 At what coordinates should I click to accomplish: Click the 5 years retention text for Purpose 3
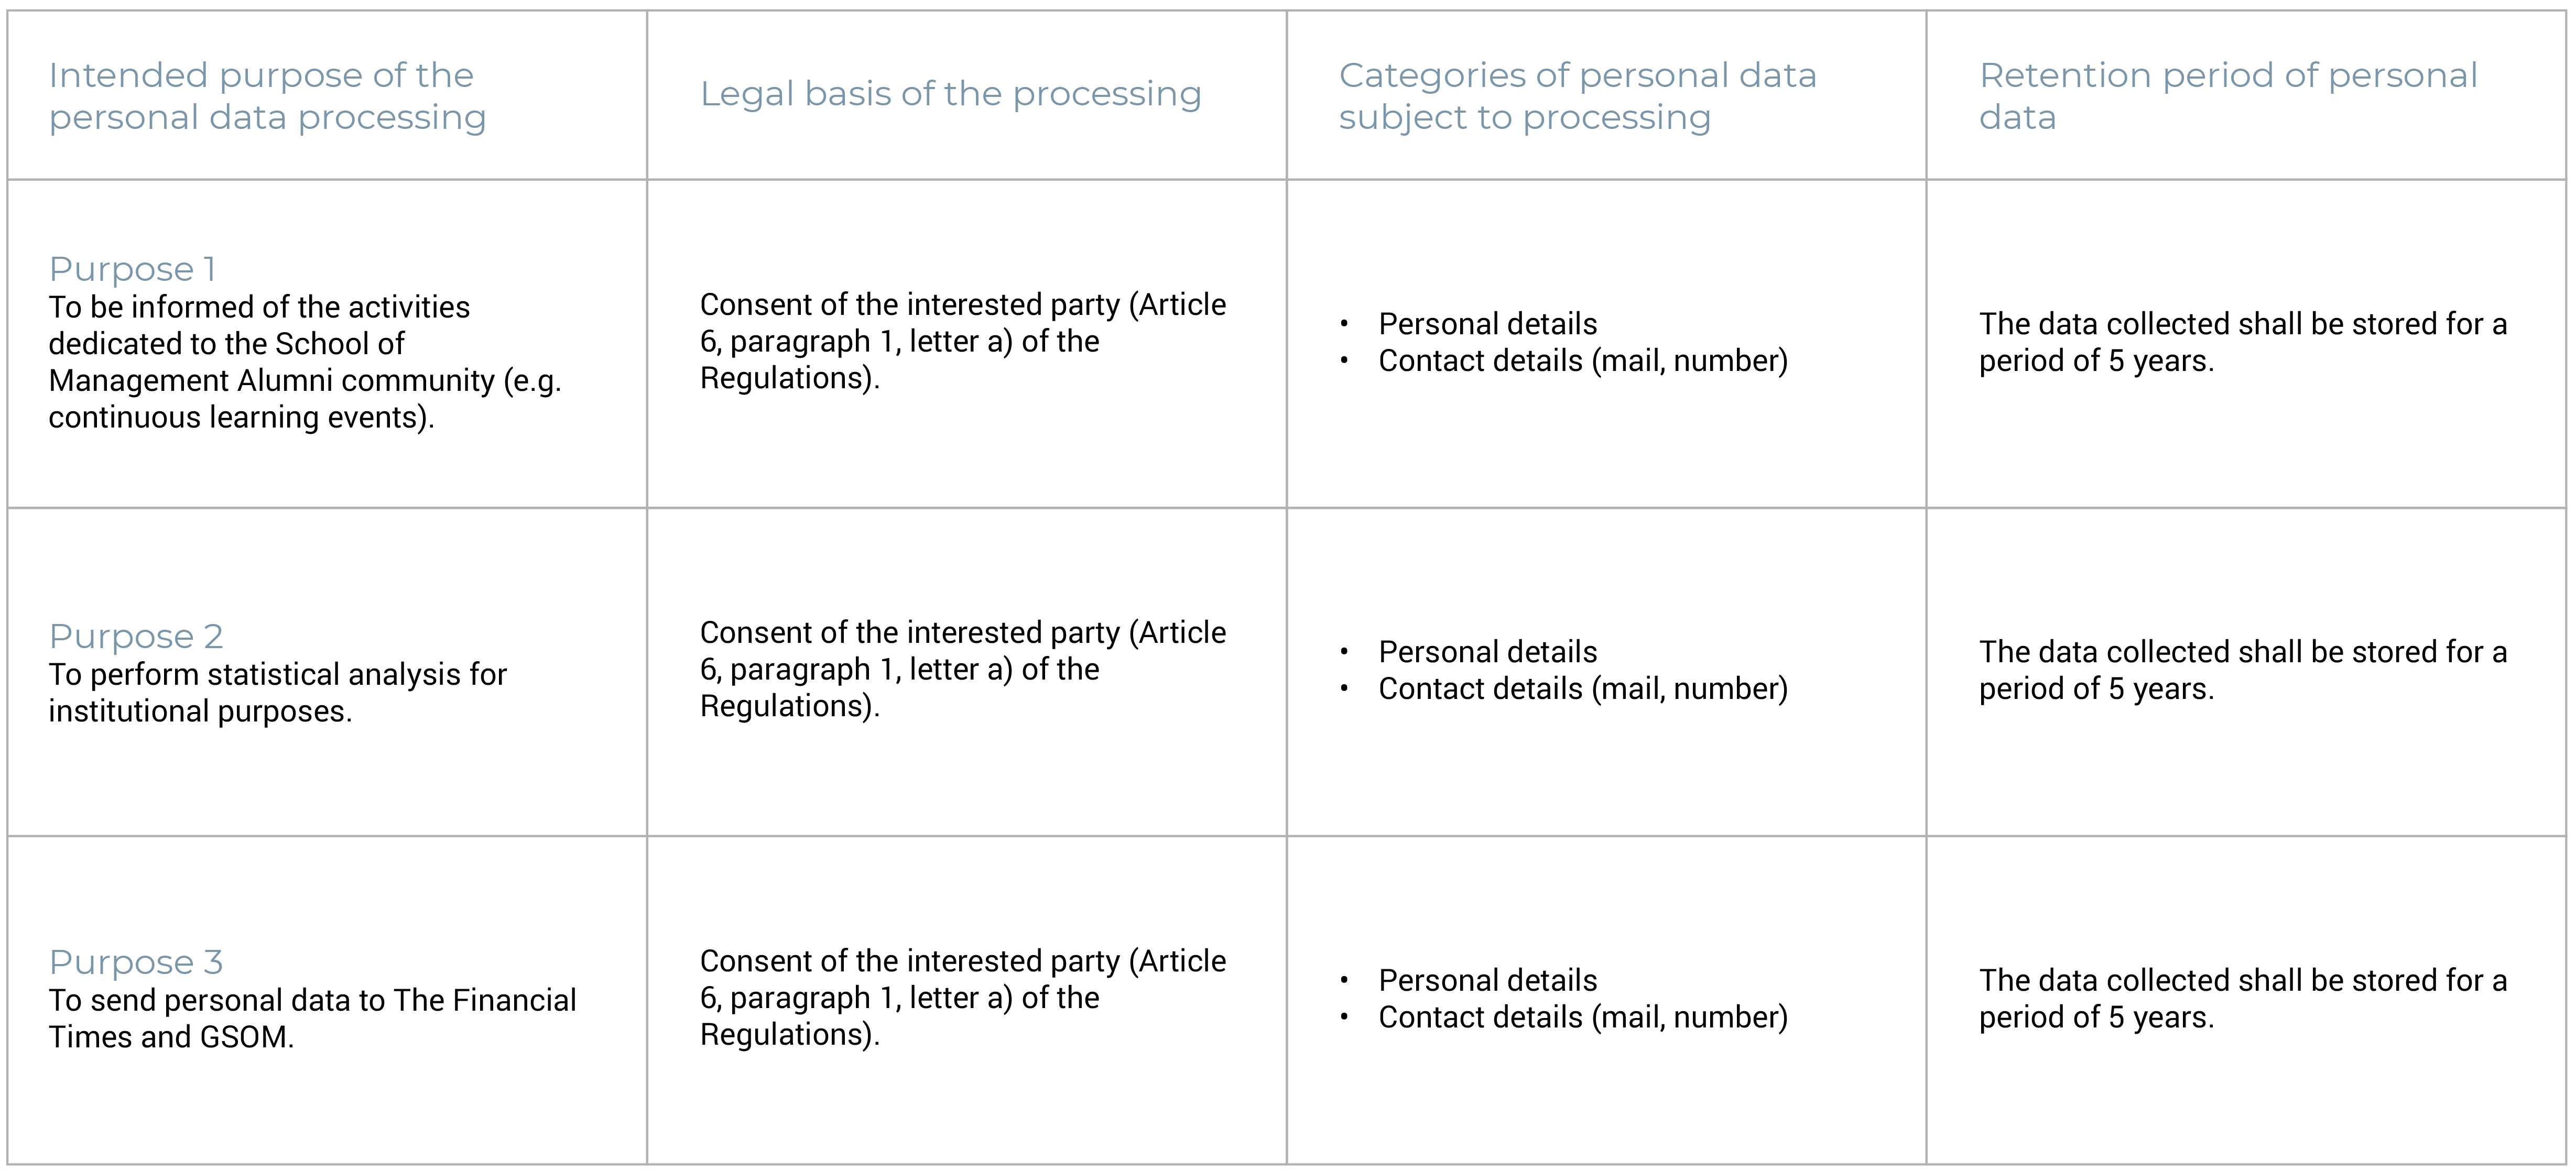coord(2242,998)
